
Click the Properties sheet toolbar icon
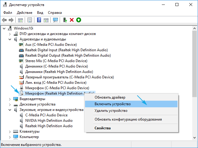coord(30,20)
